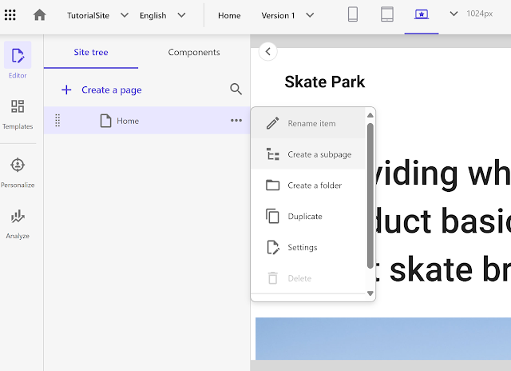
Task: Switch to the Components tab
Action: pos(194,52)
